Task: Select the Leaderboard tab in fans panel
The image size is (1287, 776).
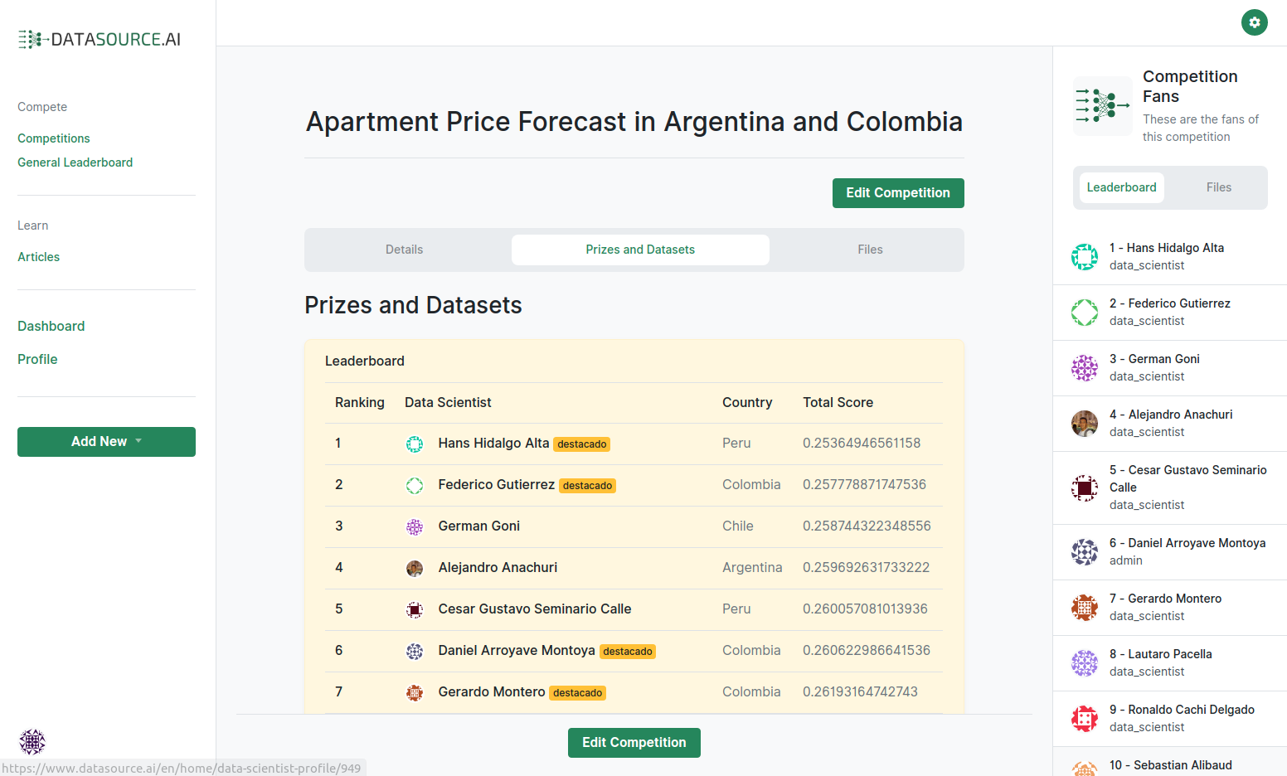Action: (x=1121, y=187)
